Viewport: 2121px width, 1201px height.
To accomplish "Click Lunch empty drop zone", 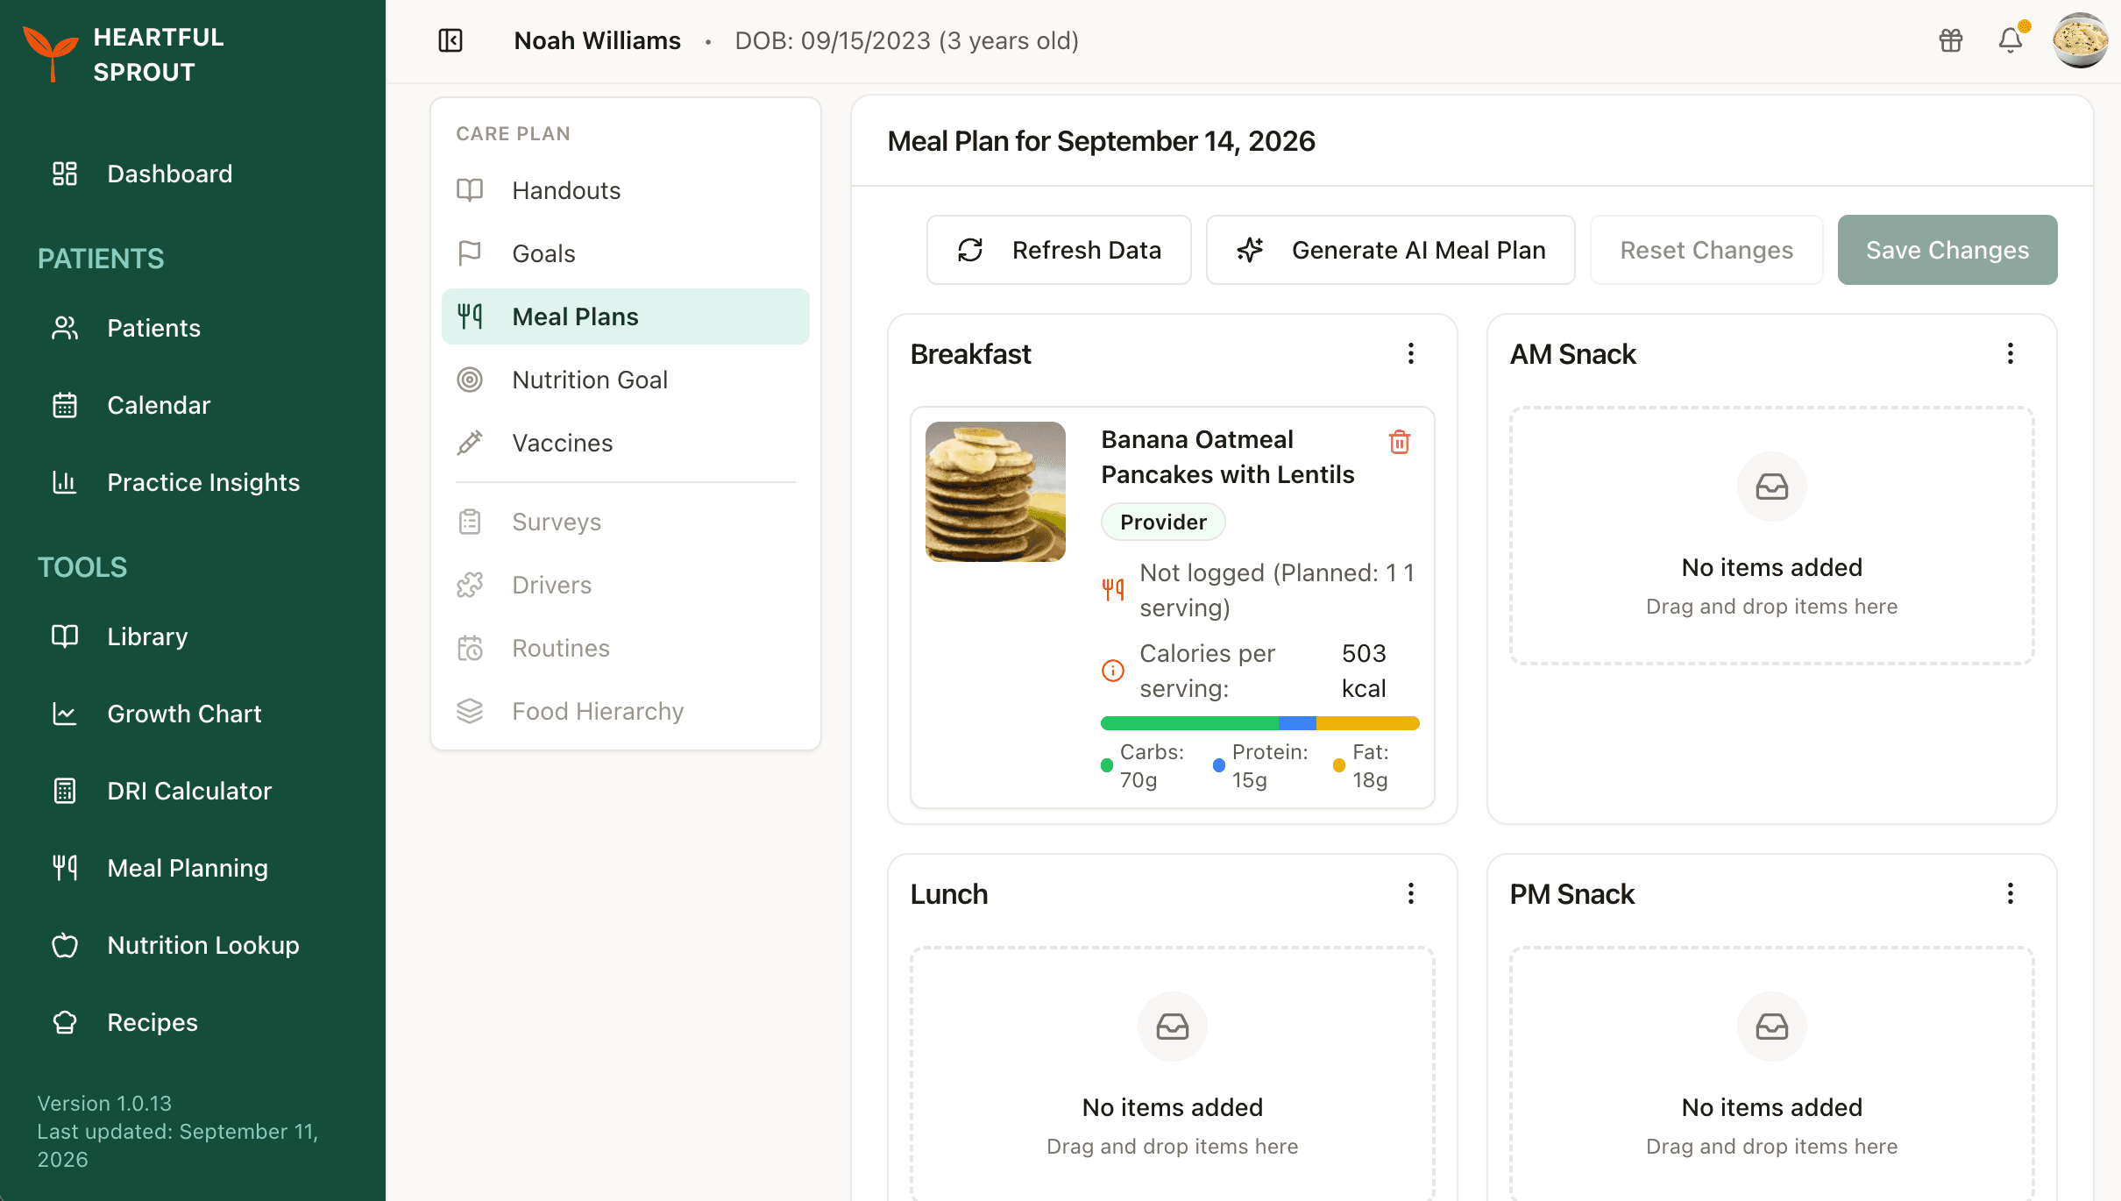I will click(1172, 1074).
